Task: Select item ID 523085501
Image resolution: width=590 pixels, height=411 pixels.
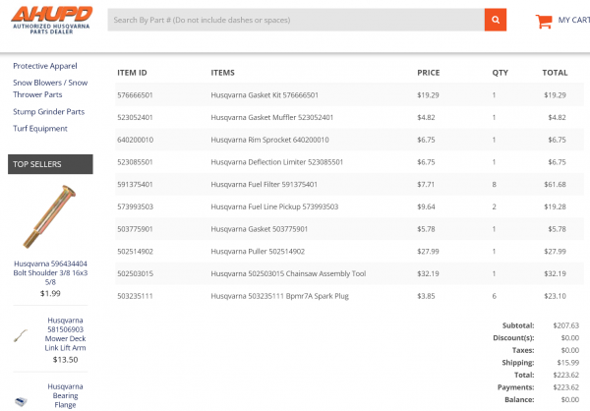Action: pyautogui.click(x=135, y=162)
